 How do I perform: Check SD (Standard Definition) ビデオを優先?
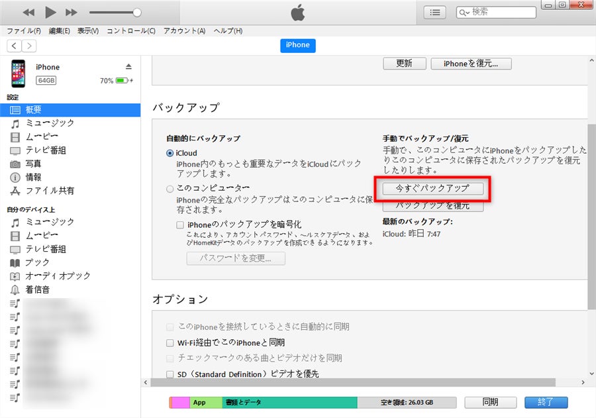170,374
